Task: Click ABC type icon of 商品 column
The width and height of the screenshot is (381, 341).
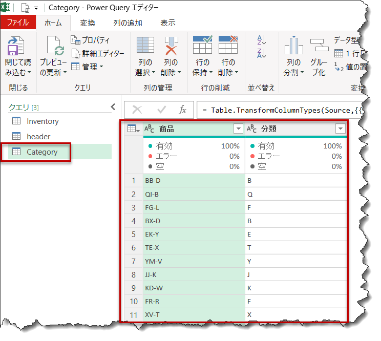Action: tap(149, 129)
